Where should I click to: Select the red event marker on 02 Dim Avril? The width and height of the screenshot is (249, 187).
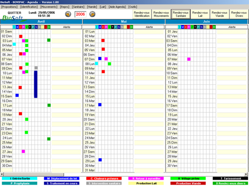click(21, 36)
